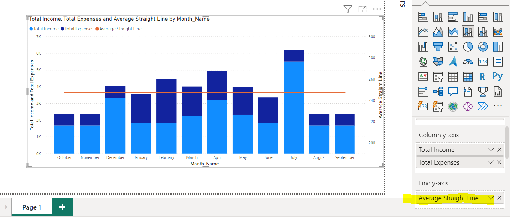Select the July column in the chart
This screenshot has width=510, height=217.
(x=294, y=102)
